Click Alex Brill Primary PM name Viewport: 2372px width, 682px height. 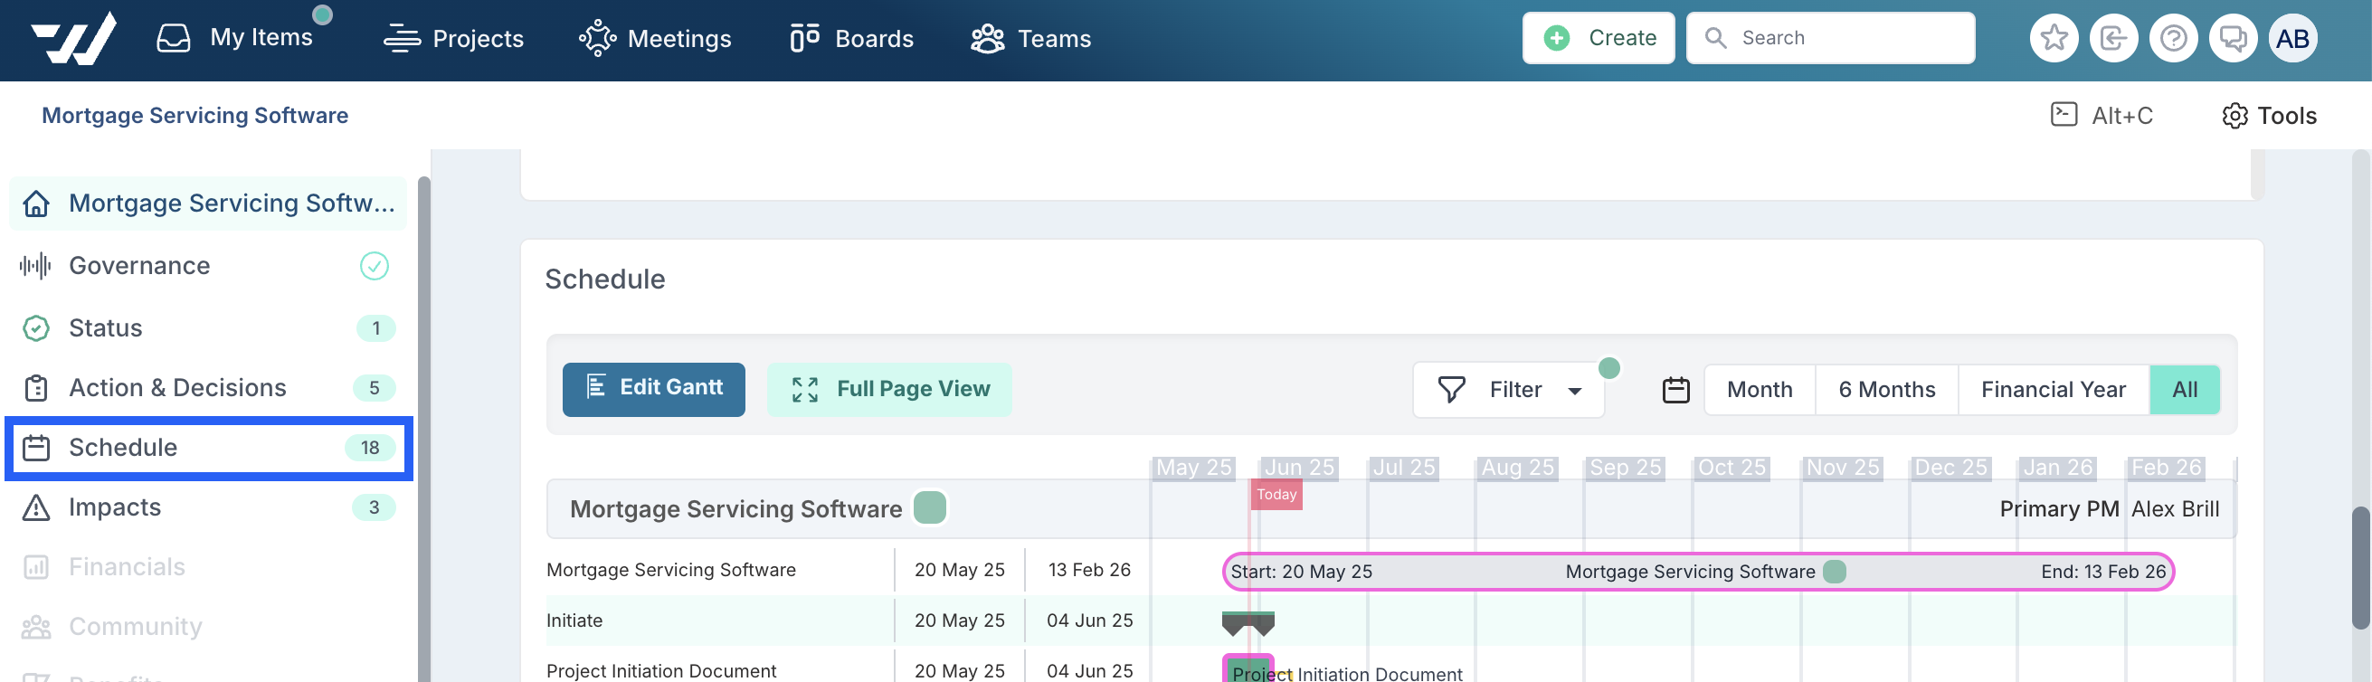tap(2175, 509)
